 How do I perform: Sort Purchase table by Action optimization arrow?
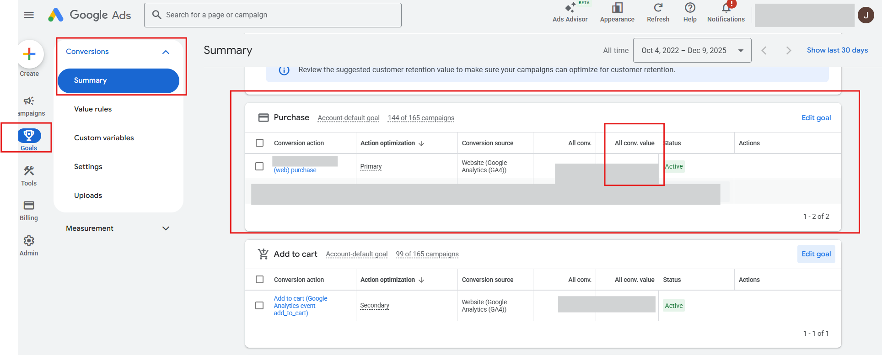[x=421, y=143]
